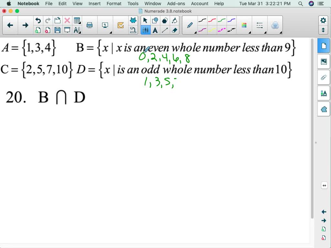331x248 pixels.
Task: Expand the line style options
Action: pyautogui.click(x=265, y=33)
